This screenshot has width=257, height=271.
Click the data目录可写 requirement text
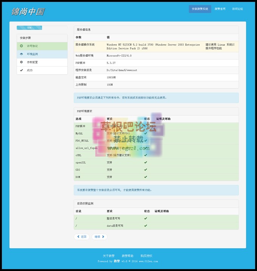(x=115, y=226)
